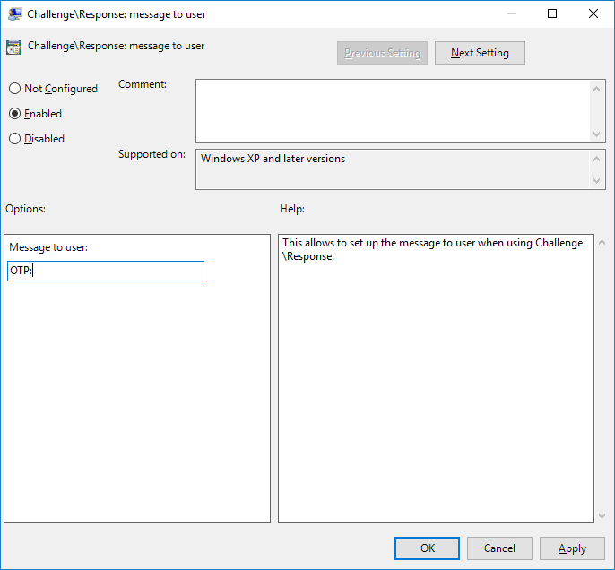Image resolution: width=615 pixels, height=570 pixels.
Task: Click the Help pane scroll up arrow
Action: pos(600,243)
